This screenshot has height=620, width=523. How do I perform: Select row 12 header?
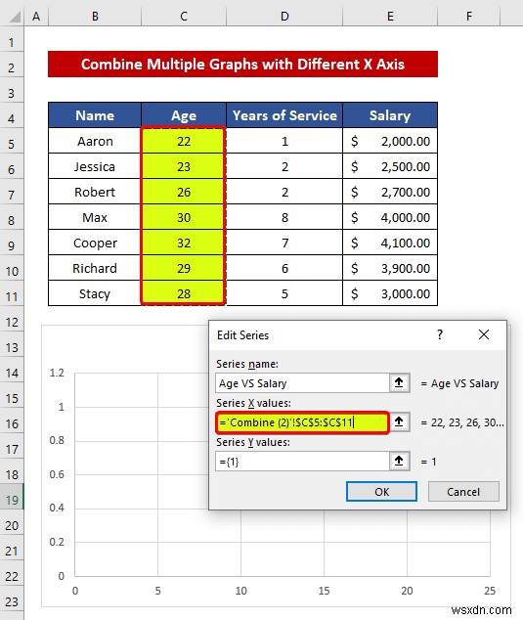pos(12,322)
